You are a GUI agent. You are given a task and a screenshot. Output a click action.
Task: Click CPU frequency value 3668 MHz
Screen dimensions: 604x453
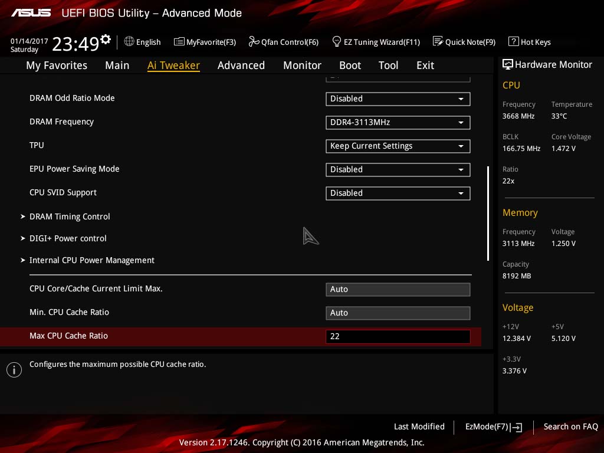tap(518, 116)
